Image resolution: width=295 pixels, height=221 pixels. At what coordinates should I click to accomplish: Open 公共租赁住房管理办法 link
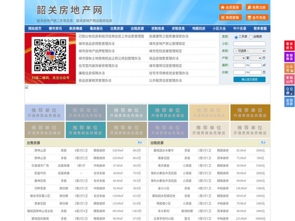pyautogui.click(x=166, y=81)
